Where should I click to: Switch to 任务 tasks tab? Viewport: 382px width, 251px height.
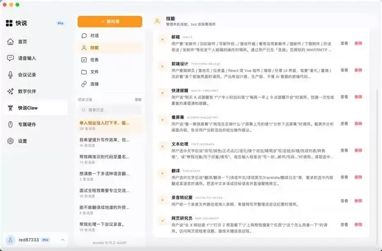[x=110, y=60]
